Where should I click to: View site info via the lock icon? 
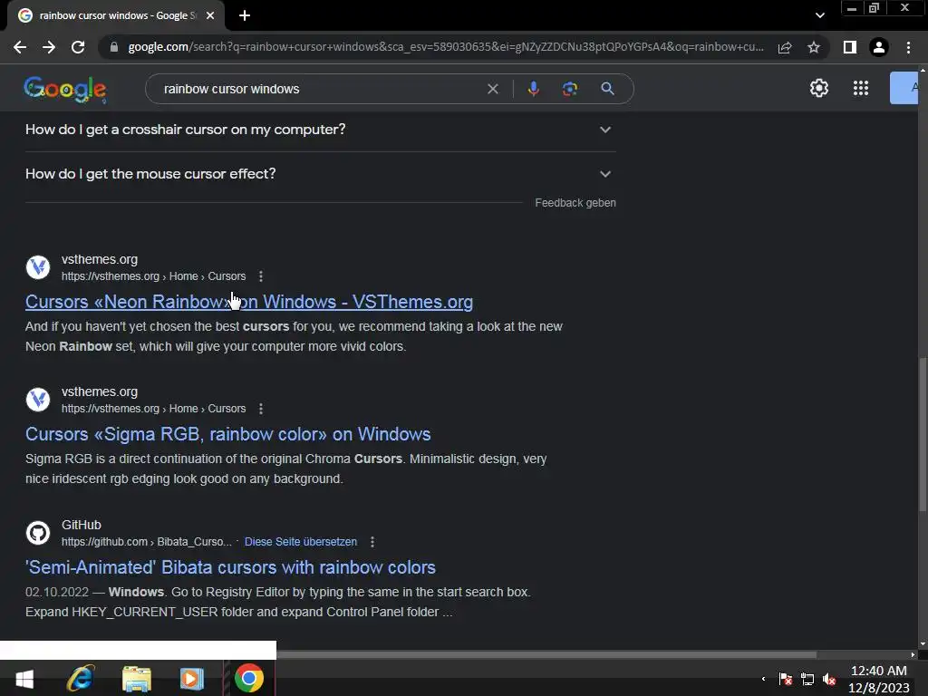pos(113,47)
